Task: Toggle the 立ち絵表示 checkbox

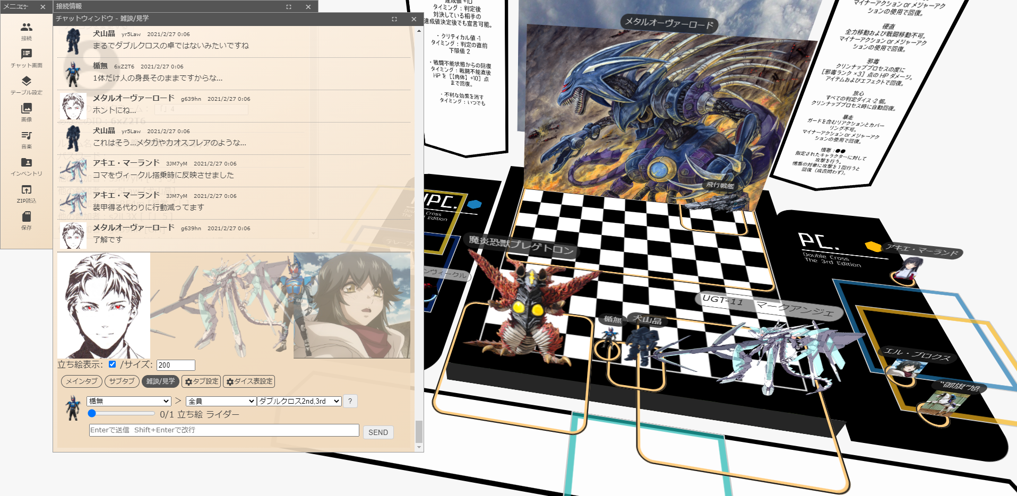Action: (112, 364)
